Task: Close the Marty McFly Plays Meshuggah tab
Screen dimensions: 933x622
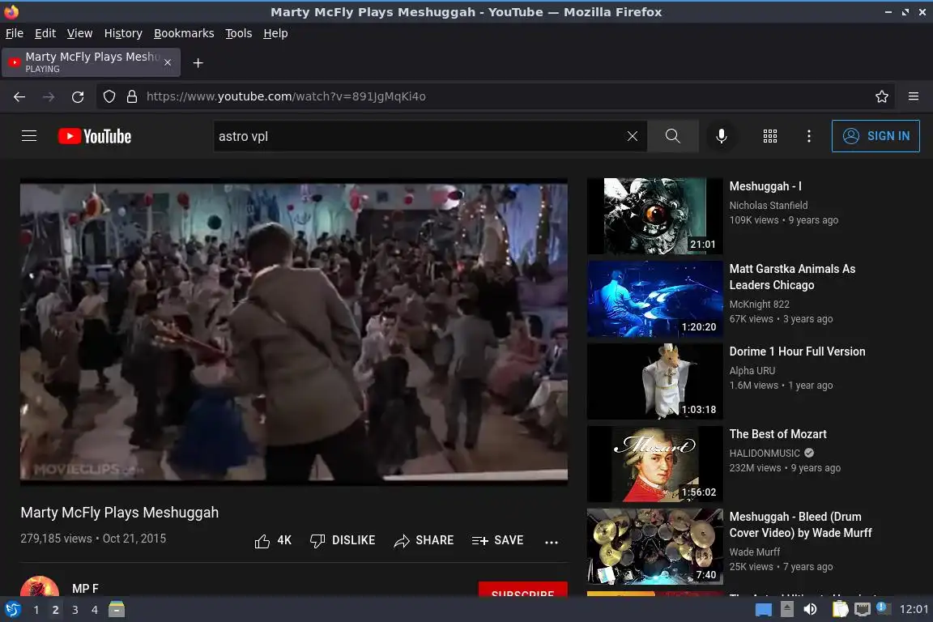Action: [168, 62]
